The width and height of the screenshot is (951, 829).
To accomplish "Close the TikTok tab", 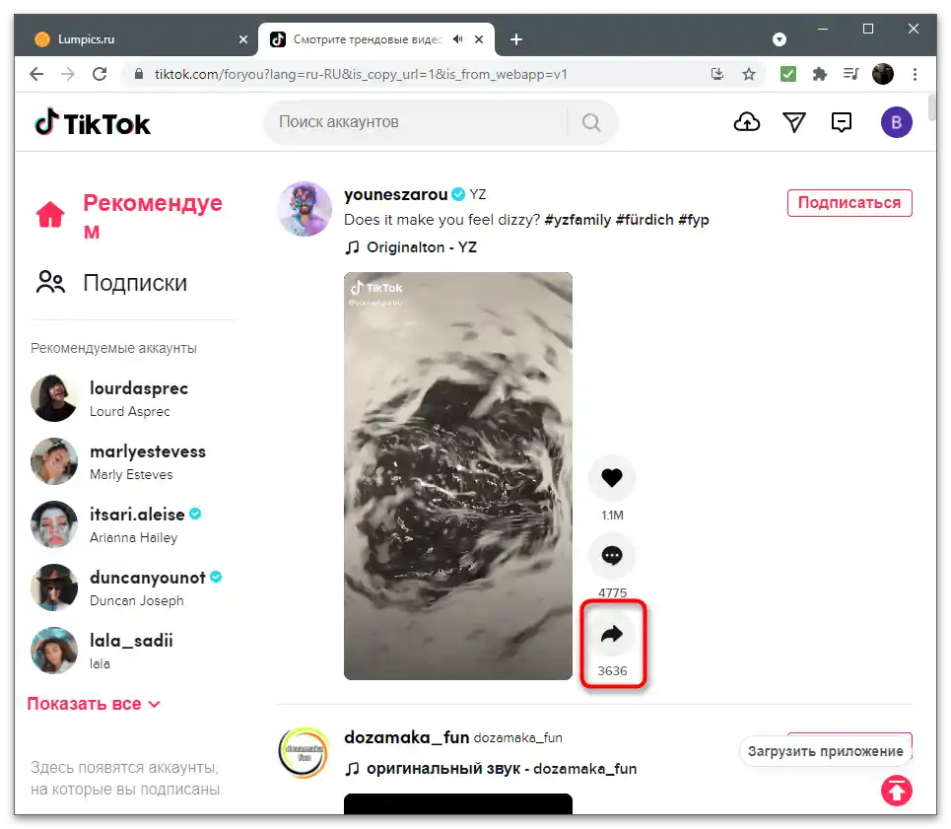I will tap(479, 39).
